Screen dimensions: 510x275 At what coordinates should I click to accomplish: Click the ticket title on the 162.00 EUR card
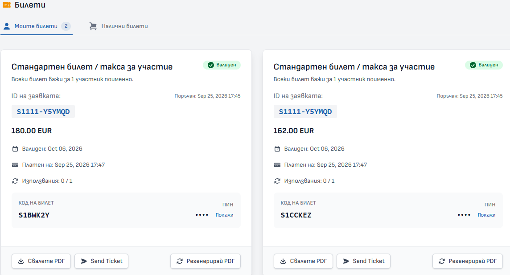pyautogui.click(x=354, y=67)
